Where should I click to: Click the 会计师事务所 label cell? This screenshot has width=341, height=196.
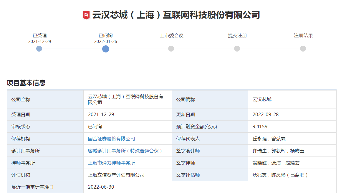pos(45,151)
